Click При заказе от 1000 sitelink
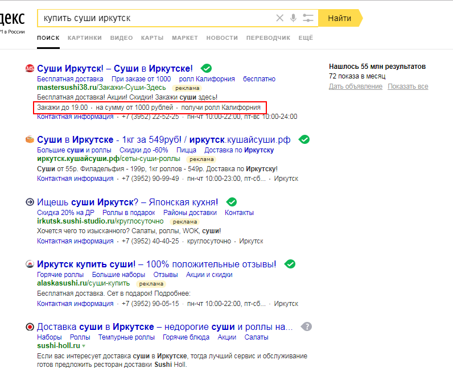The width and height of the screenshot is (453, 368). click(x=141, y=79)
